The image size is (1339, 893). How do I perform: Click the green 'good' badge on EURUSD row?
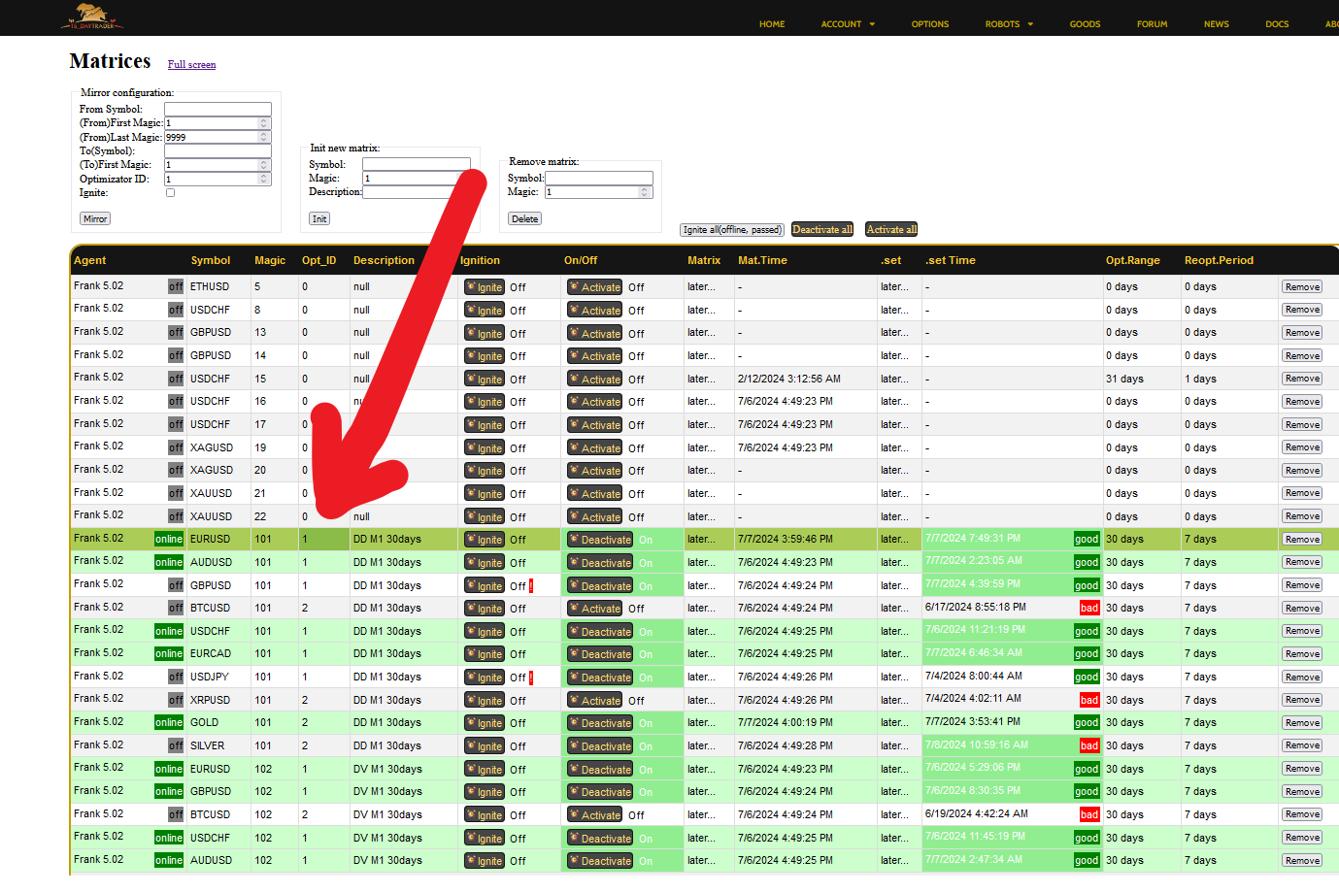point(1087,539)
